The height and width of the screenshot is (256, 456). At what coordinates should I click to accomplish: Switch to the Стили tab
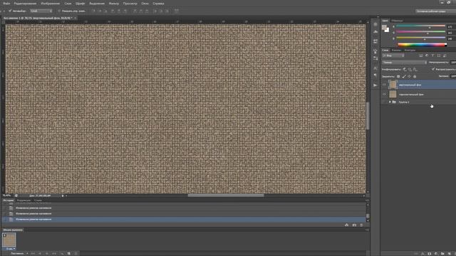[38, 201]
